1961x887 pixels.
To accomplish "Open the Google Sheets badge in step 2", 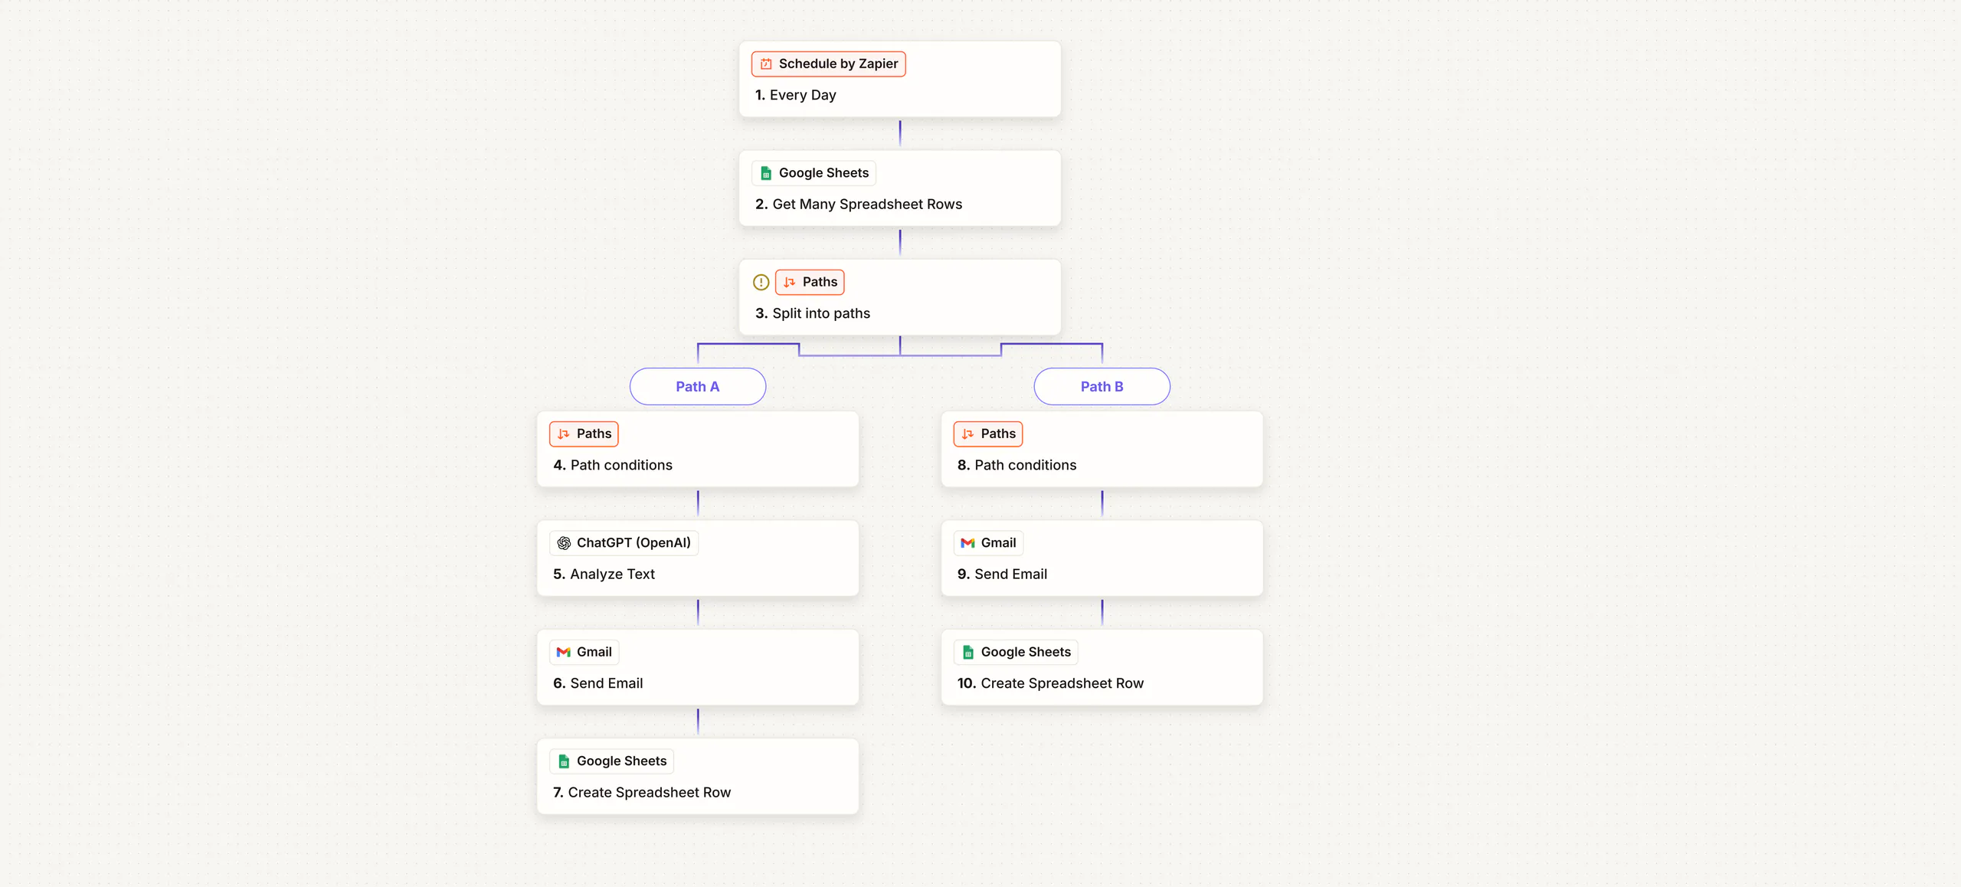I will click(x=814, y=173).
